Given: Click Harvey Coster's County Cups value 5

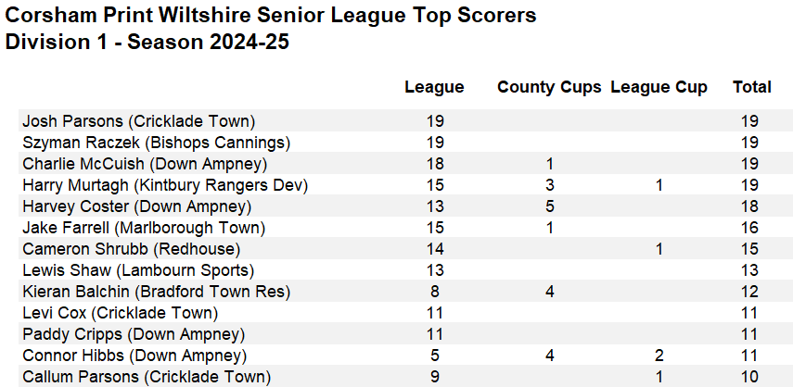Looking at the screenshot, I should [550, 206].
